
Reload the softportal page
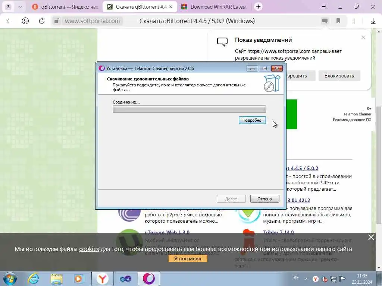point(42,21)
